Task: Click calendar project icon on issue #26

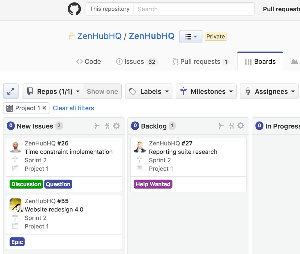Action: click(x=15, y=168)
